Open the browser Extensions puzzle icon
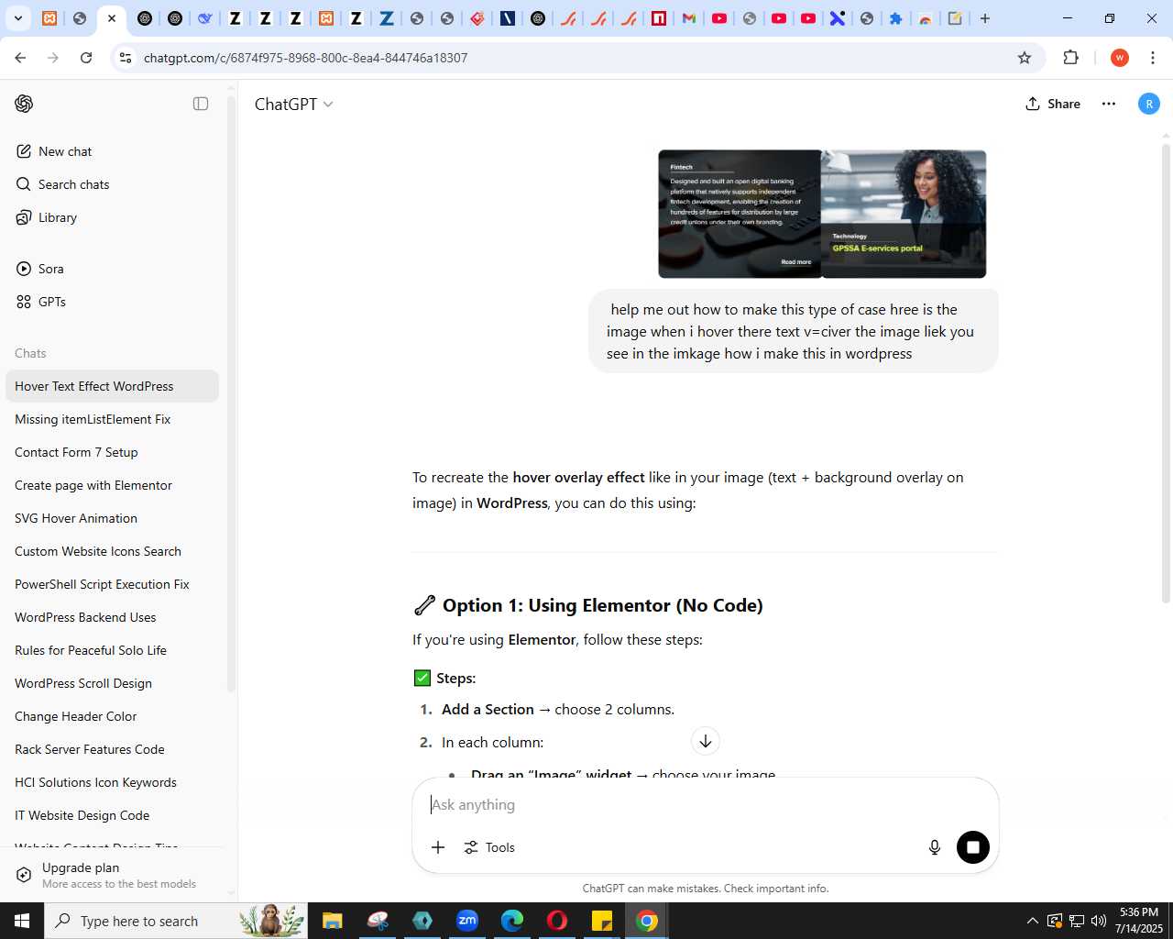 1070,58
